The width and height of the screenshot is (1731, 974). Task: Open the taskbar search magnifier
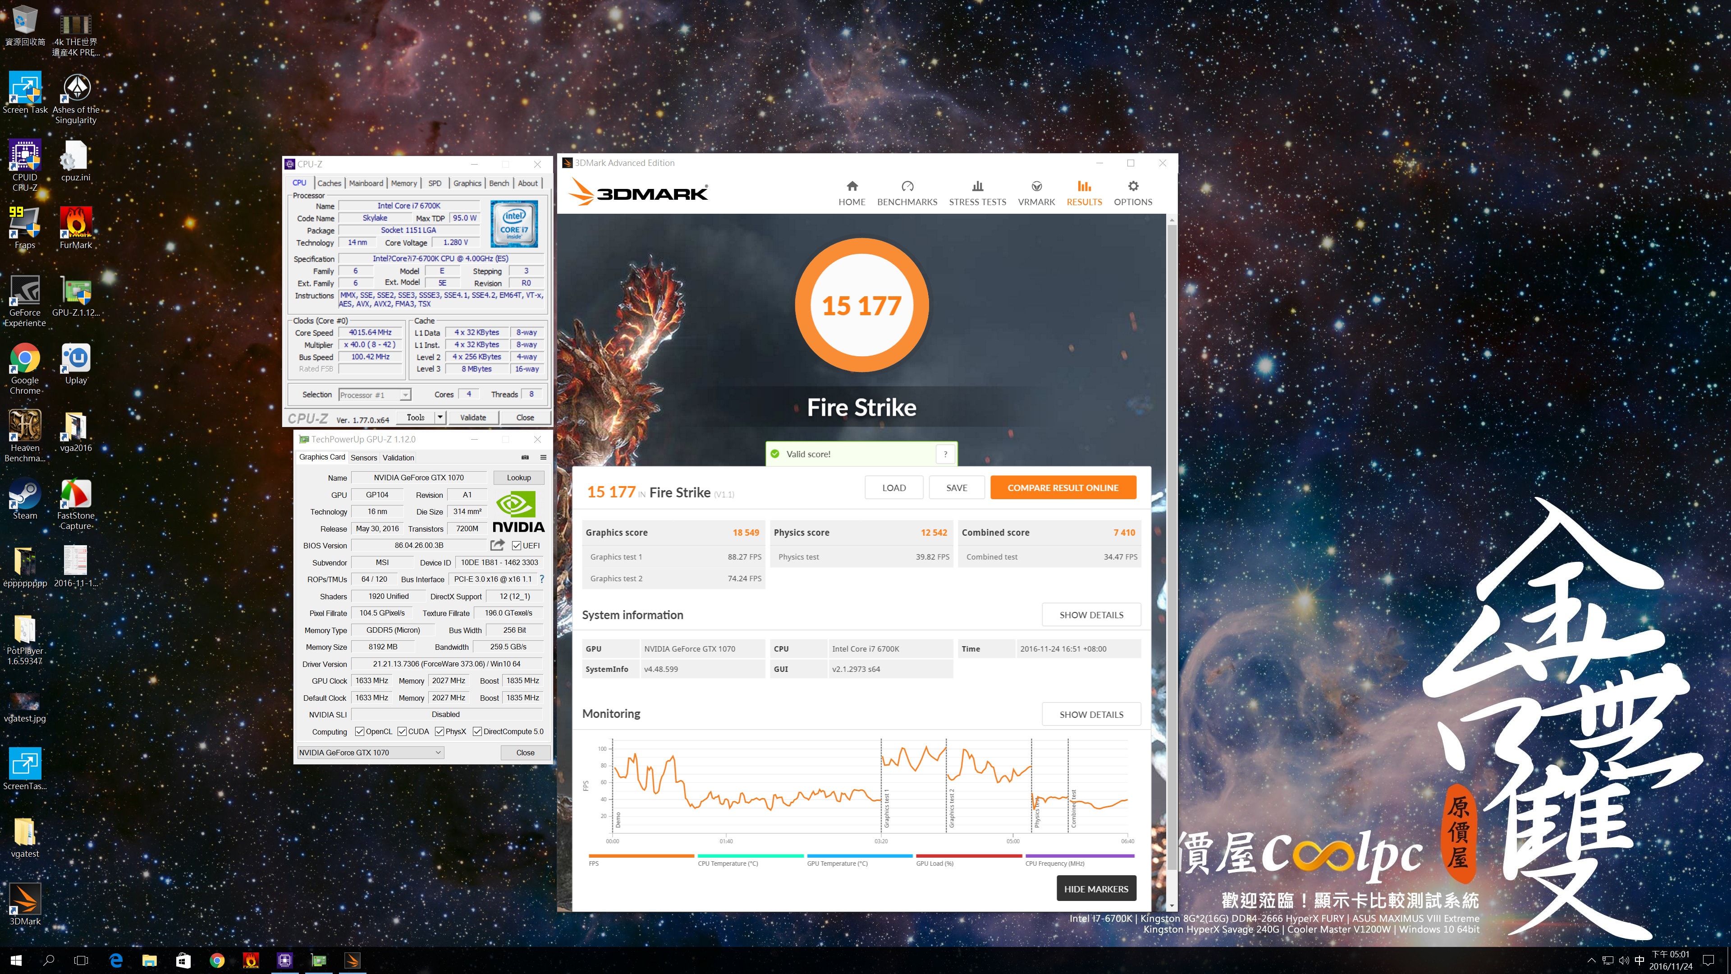pos(48,960)
